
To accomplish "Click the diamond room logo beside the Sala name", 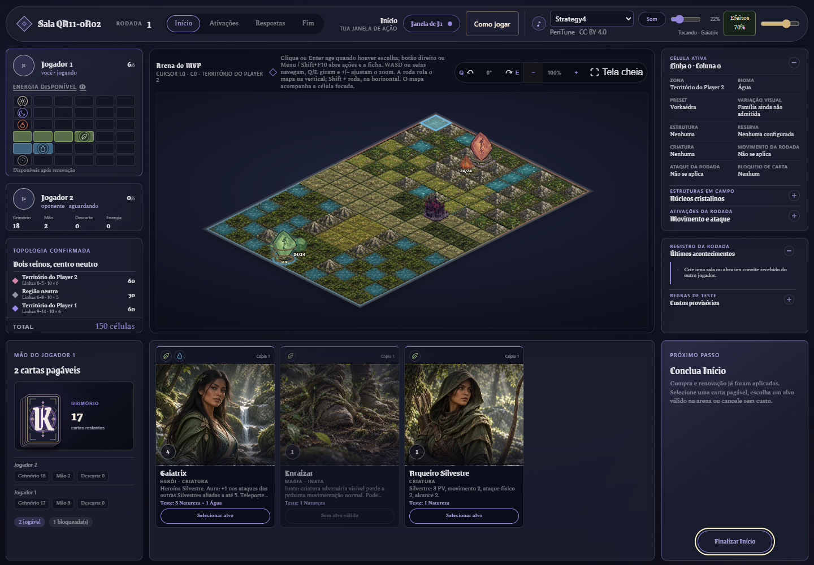I will (24, 24).
